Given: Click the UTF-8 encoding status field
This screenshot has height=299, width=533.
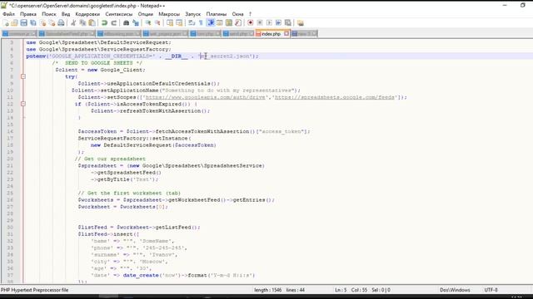Looking at the screenshot, I should (491, 290).
